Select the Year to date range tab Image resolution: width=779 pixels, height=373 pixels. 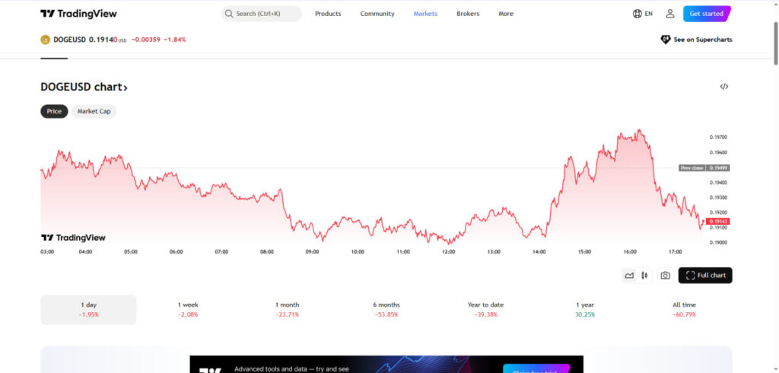(485, 309)
